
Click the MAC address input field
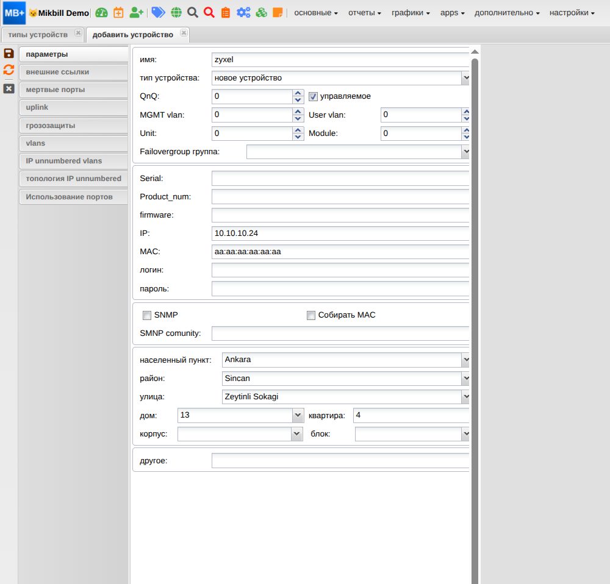[x=340, y=252]
